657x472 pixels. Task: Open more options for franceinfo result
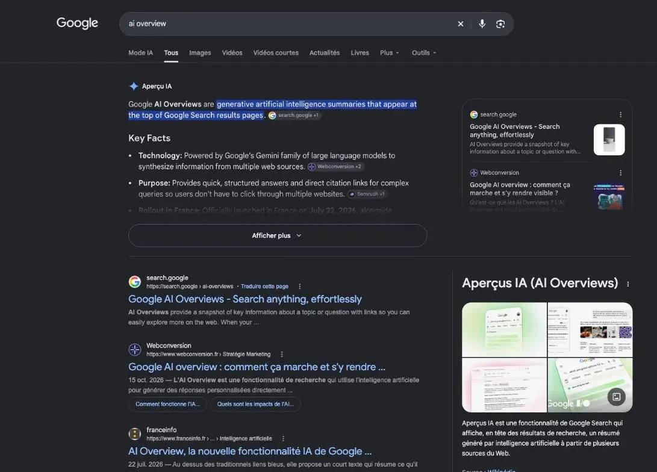coord(283,438)
